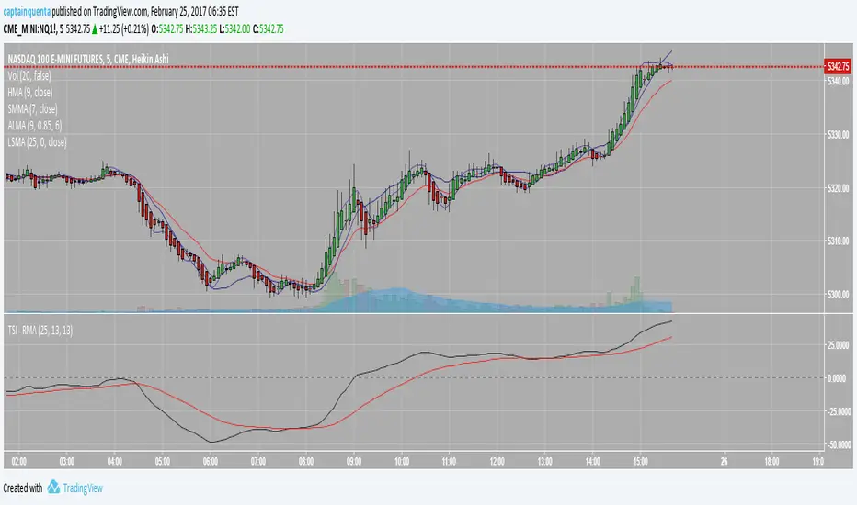This screenshot has height=505, width=857.
Task: Click the 25.0000 TSI axis label
Action: click(838, 345)
